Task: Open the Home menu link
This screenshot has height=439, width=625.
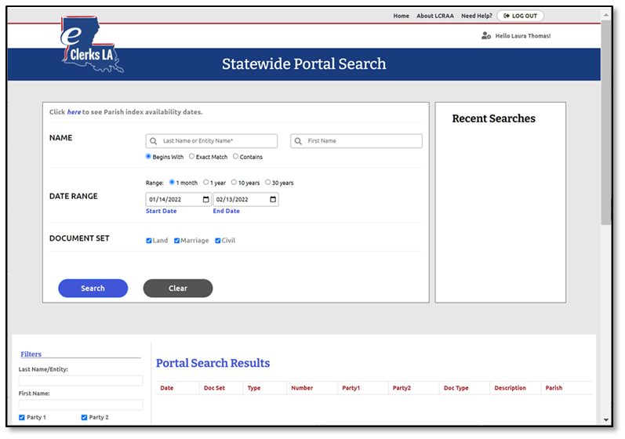Action: tap(401, 16)
